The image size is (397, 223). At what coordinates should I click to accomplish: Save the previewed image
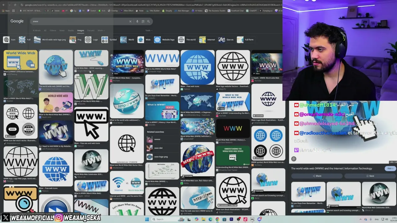click(370, 176)
